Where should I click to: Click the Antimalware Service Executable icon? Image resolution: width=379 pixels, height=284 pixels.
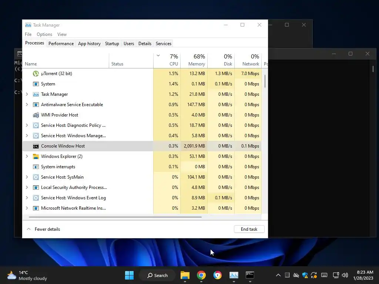[x=36, y=105]
